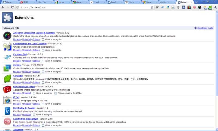Open Coriander toolbar leaf icon showing 100
Screen dimensions: 218x131
pyautogui.click(x=210, y=8)
